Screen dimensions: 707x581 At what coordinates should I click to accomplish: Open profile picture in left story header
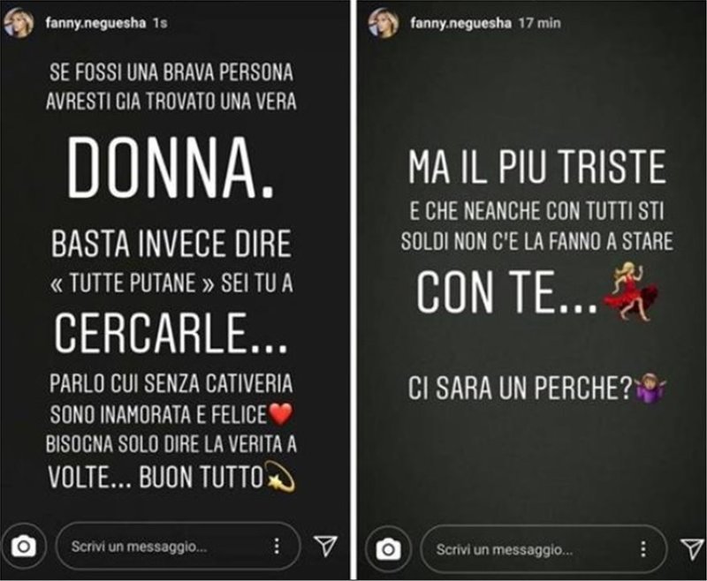[x=19, y=23]
